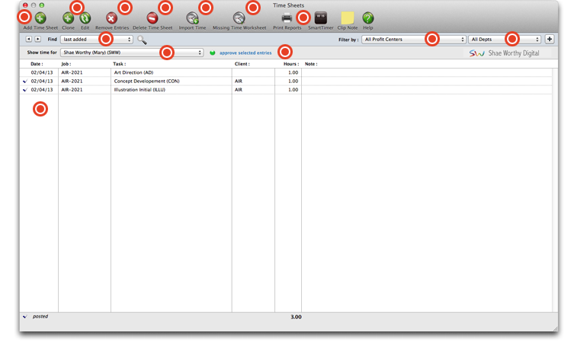Open the Edit time sheet tool
This screenshot has width=574, height=342.
(85, 18)
